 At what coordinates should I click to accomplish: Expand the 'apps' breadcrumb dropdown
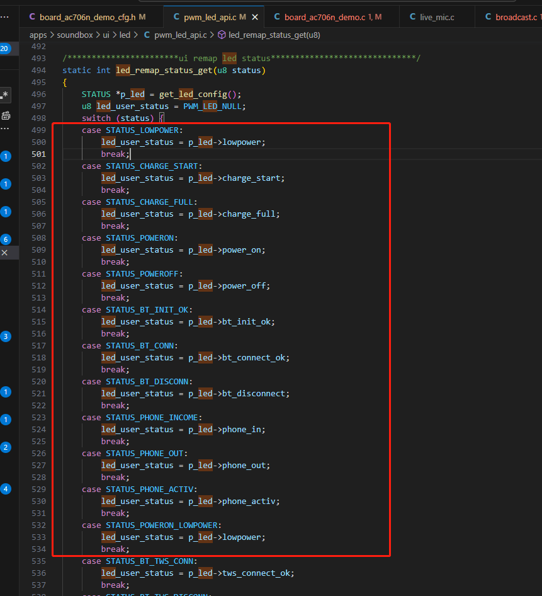click(x=38, y=35)
